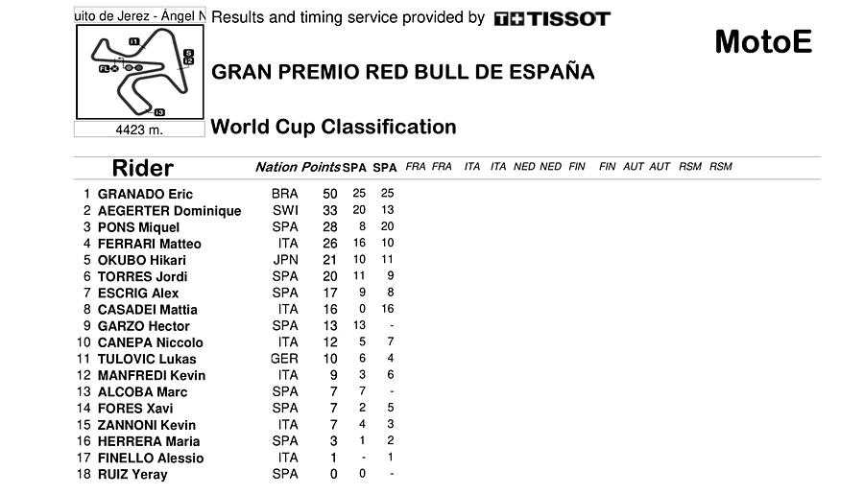
Task: Select the World Cup Classification heading
Action: [333, 127]
